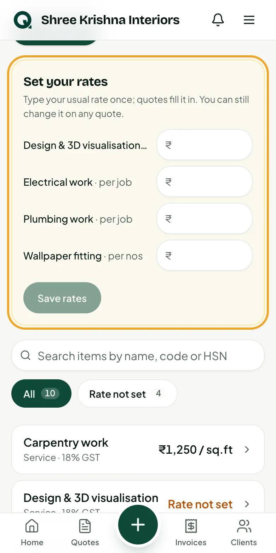The height and width of the screenshot is (553, 276).
Task: Click the Set your rates heading
Action: click(65, 82)
